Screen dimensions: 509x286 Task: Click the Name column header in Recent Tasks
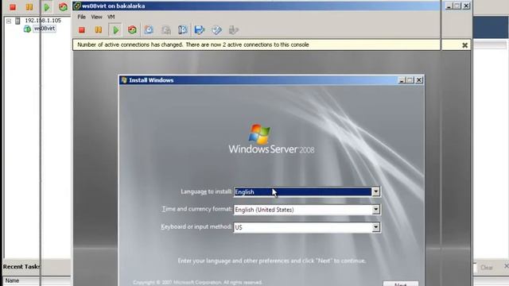[13, 280]
